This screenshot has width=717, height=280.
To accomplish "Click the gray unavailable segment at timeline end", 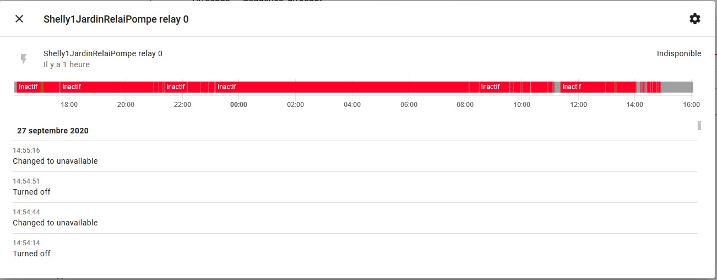I will 676,87.
